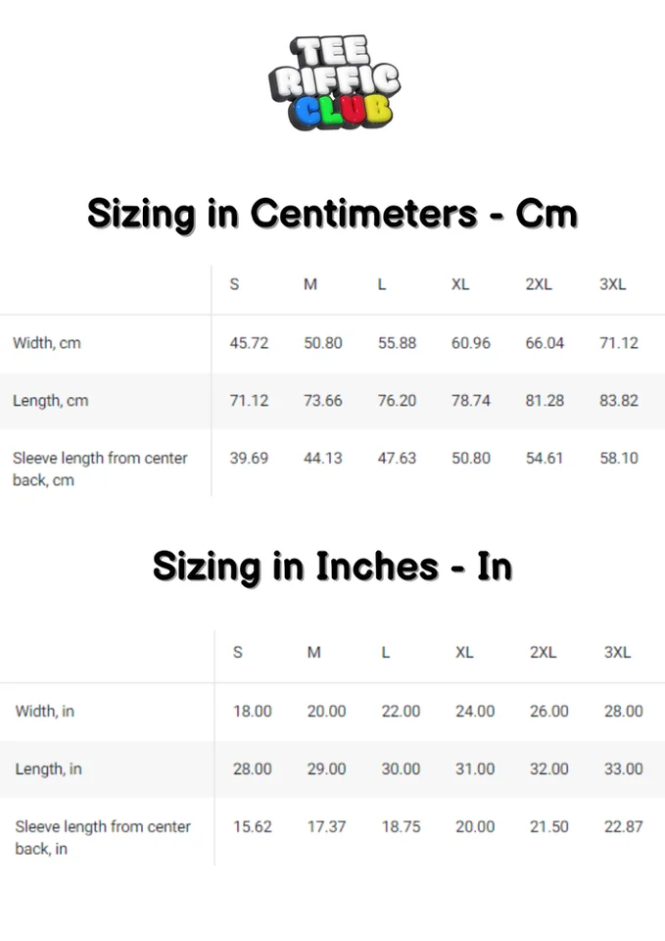Select the 22.87 sleeve value for 3XL
665x941 pixels.
coord(623,826)
